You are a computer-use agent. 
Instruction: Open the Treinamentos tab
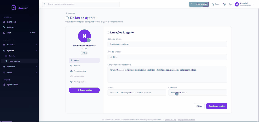(84, 71)
